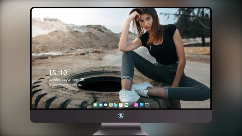This screenshot has width=242, height=136.
Task: Click the logo badge on the monitor chin
Action: click(121, 116)
